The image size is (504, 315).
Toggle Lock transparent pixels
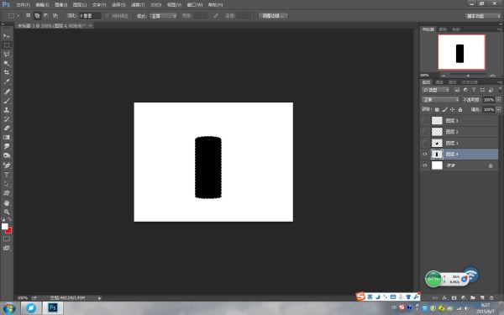tap(437, 109)
